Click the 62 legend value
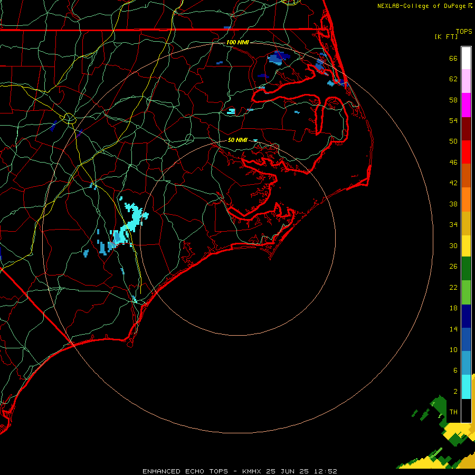Screen dimensions: 475x475 (x=453, y=79)
